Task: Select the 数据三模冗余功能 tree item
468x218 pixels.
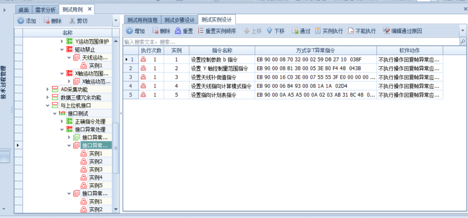Action: pyautogui.click(x=81, y=97)
